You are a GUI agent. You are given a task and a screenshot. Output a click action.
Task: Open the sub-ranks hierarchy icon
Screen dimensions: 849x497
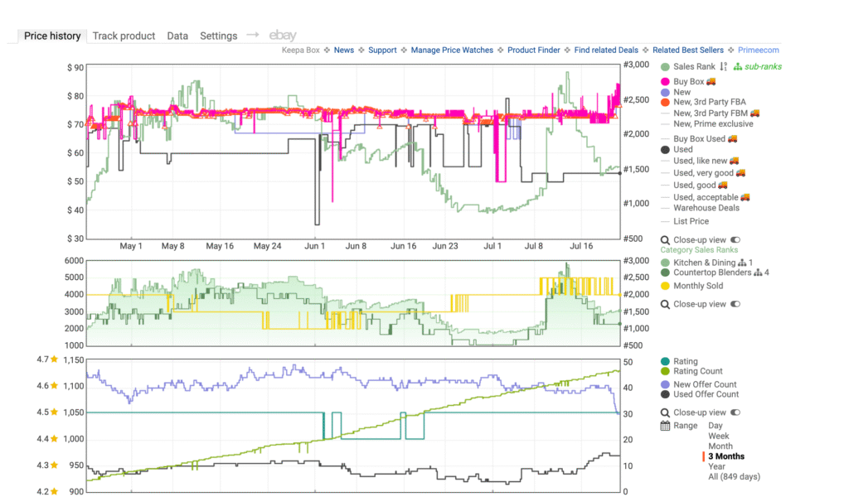pyautogui.click(x=737, y=66)
